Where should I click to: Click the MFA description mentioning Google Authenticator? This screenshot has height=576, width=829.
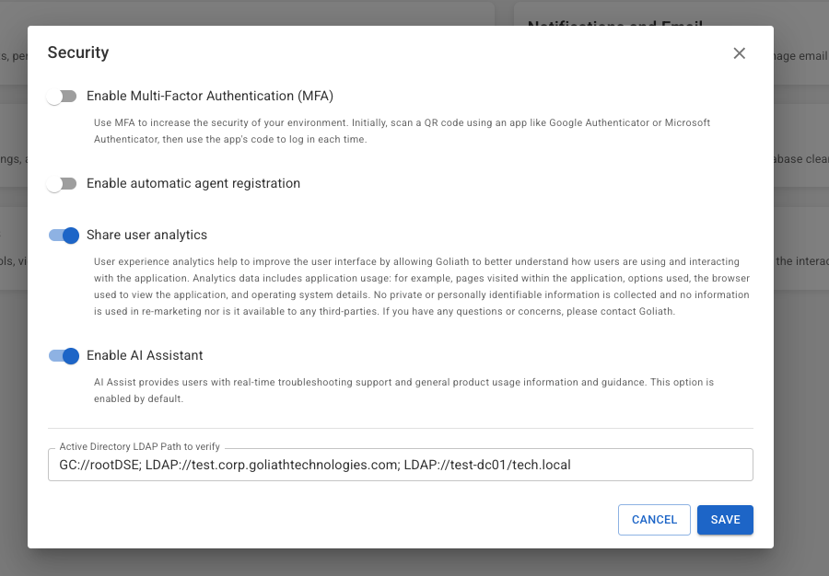pyautogui.click(x=402, y=131)
